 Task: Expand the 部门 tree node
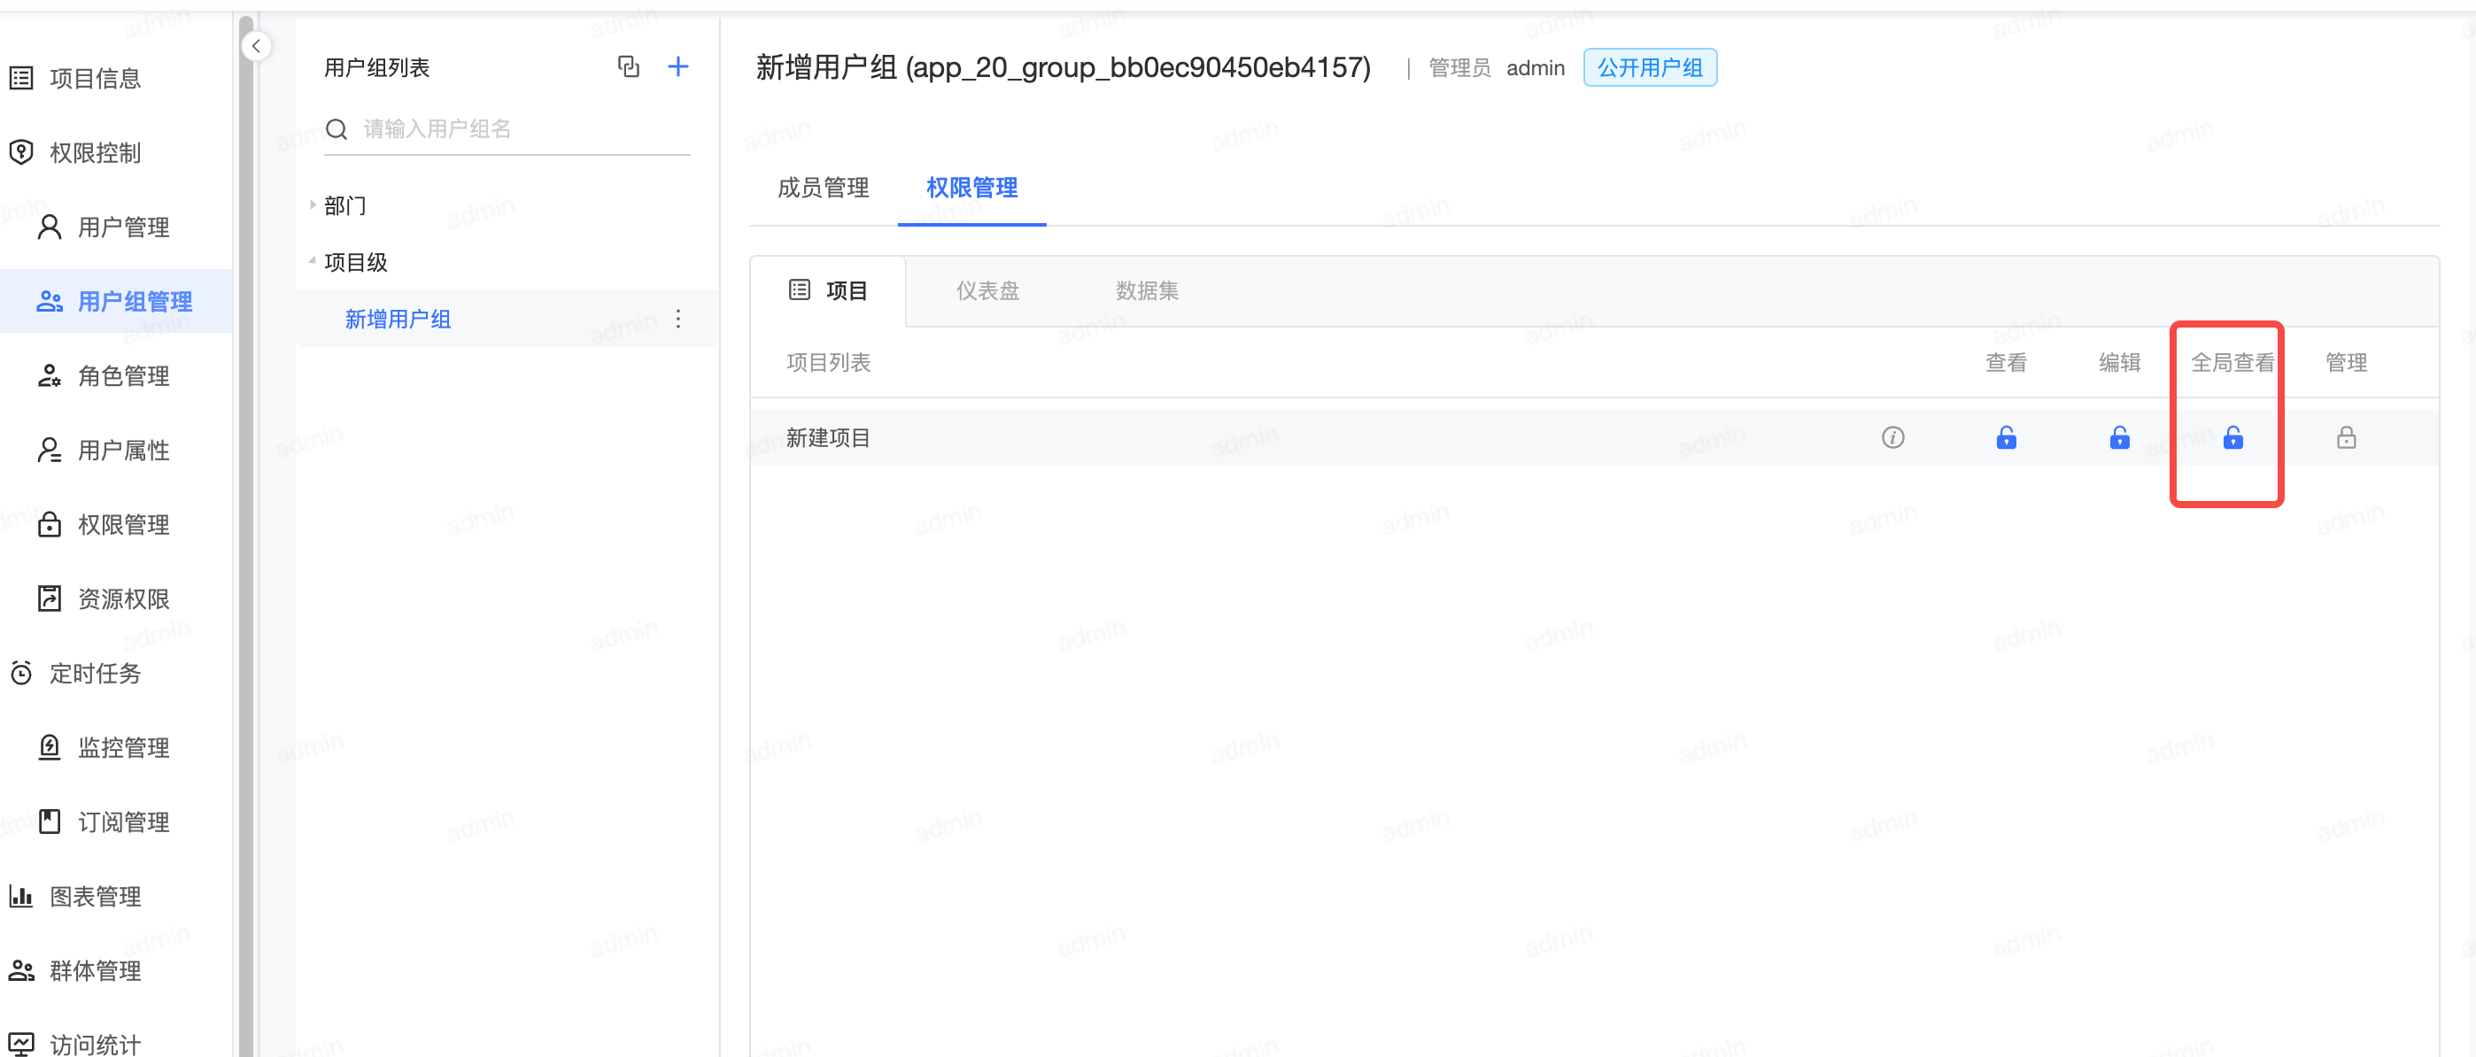coord(313,204)
